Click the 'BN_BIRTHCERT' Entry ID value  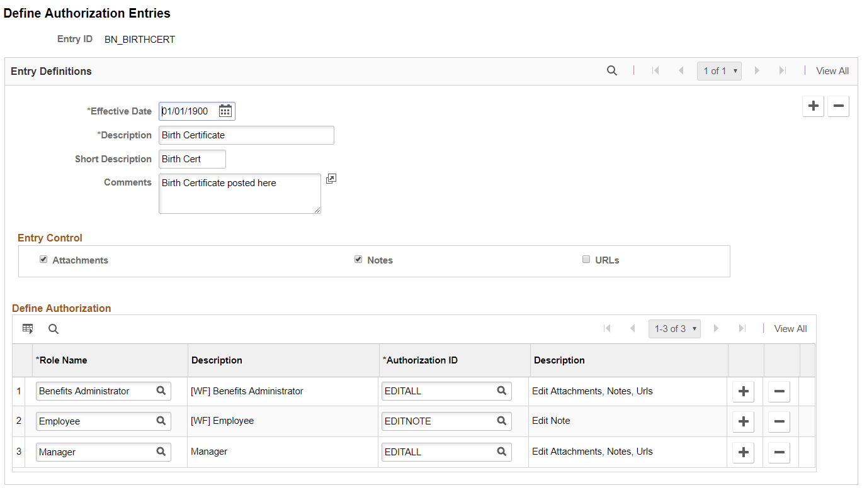140,39
